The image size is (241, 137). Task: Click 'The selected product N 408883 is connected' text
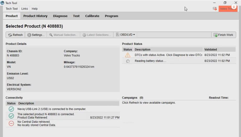pyautogui.click(x=46, y=114)
